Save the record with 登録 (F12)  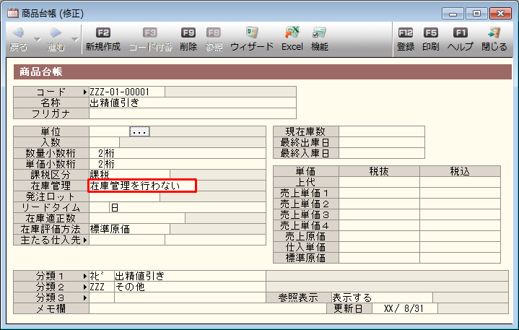pos(405,40)
